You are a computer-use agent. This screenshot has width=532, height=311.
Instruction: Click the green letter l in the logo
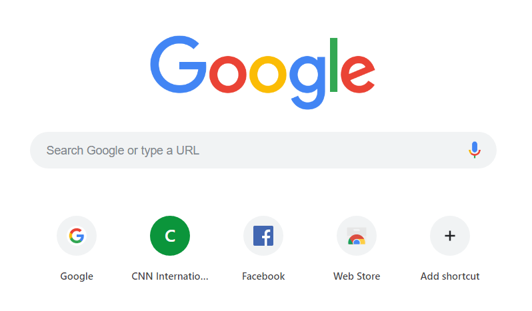pyautogui.click(x=333, y=65)
